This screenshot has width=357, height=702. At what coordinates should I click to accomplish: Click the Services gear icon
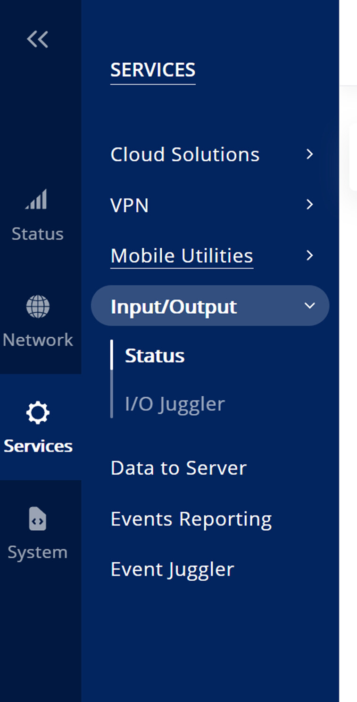point(38,413)
